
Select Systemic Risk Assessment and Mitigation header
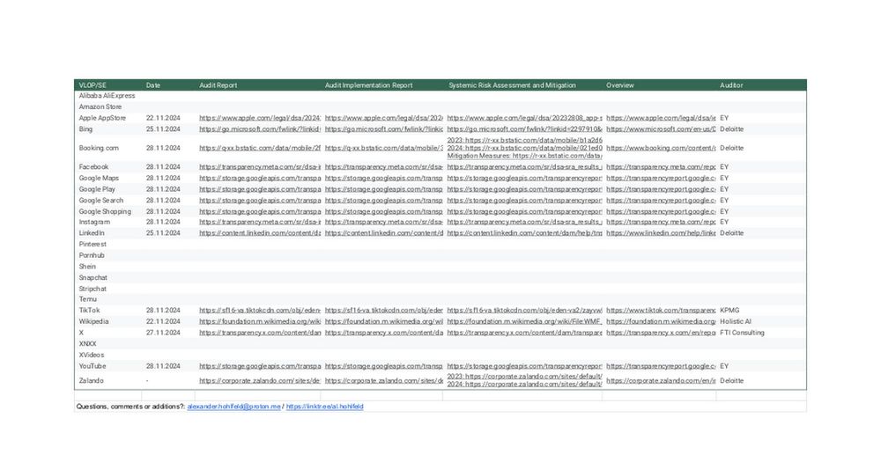[512, 85]
